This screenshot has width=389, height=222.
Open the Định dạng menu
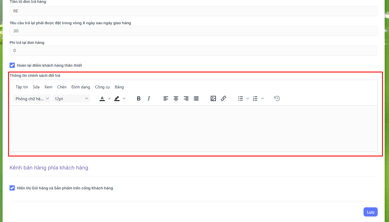[81, 87]
